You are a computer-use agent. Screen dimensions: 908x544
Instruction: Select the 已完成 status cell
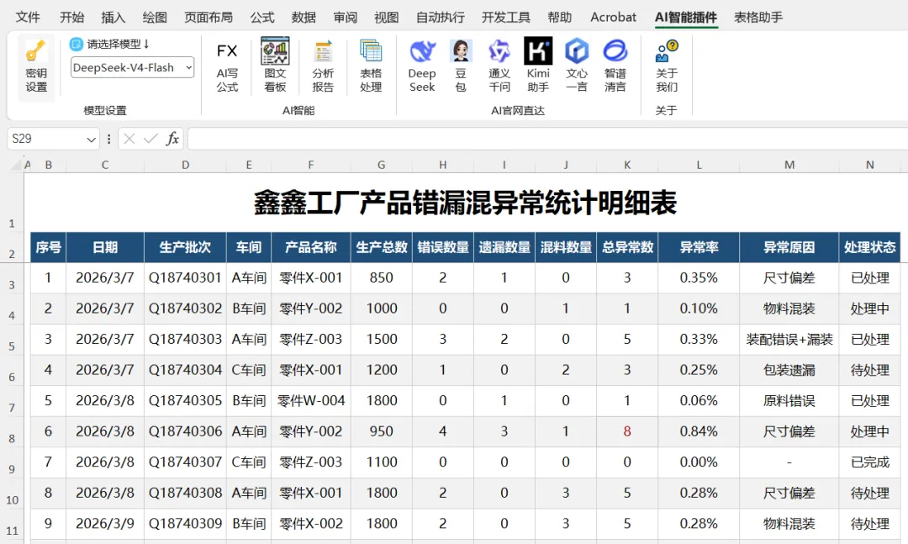coord(870,462)
